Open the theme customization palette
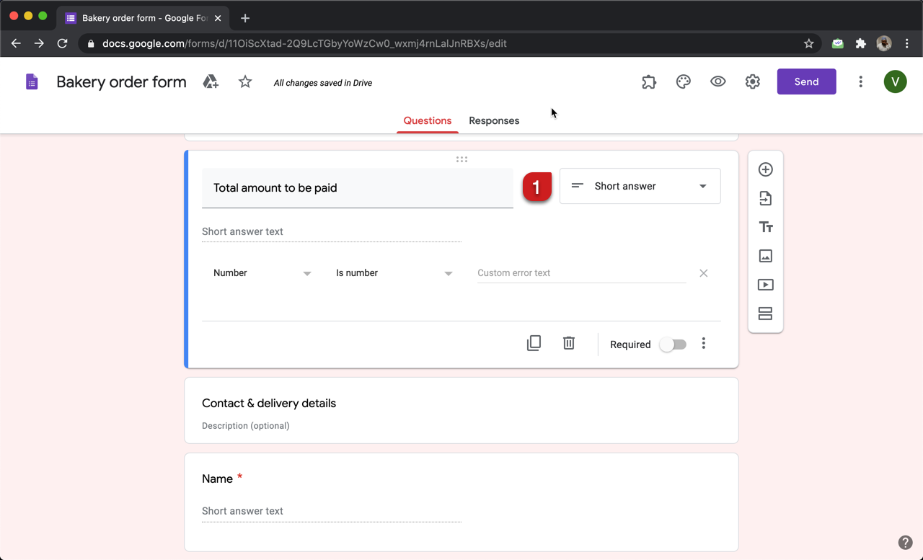This screenshot has width=923, height=560. pyautogui.click(x=683, y=81)
